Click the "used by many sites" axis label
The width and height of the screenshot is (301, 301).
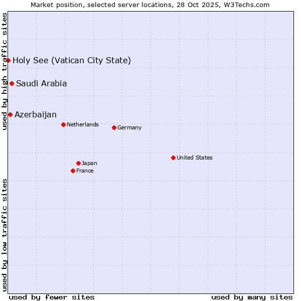tap(252, 297)
